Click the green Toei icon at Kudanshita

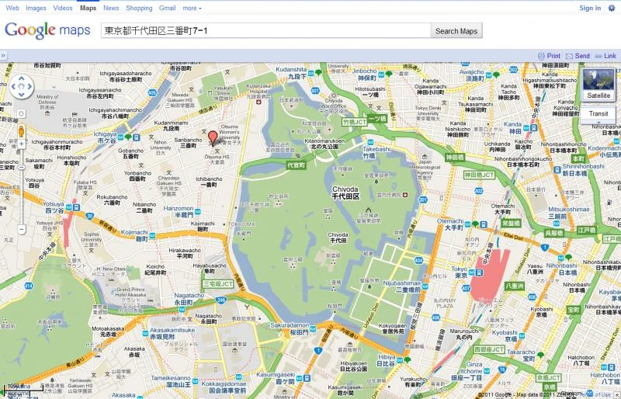(318, 72)
